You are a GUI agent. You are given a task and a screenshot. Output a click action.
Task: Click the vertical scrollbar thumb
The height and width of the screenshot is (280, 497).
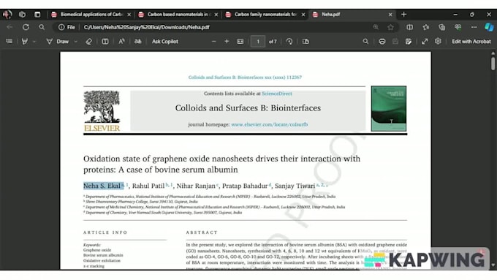[493, 64]
